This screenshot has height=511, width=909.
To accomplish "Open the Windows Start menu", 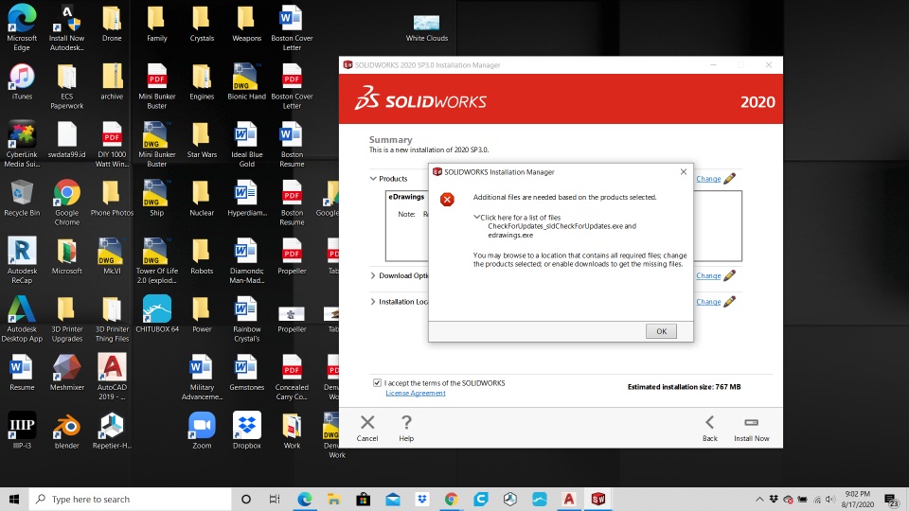I will pos(14,499).
